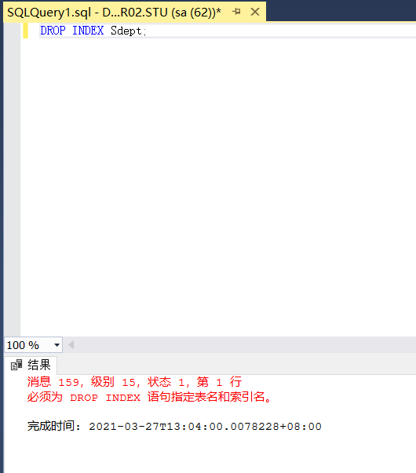
Task: Pin the SQLQuery1.sql document tab
Action: pyautogui.click(x=236, y=12)
